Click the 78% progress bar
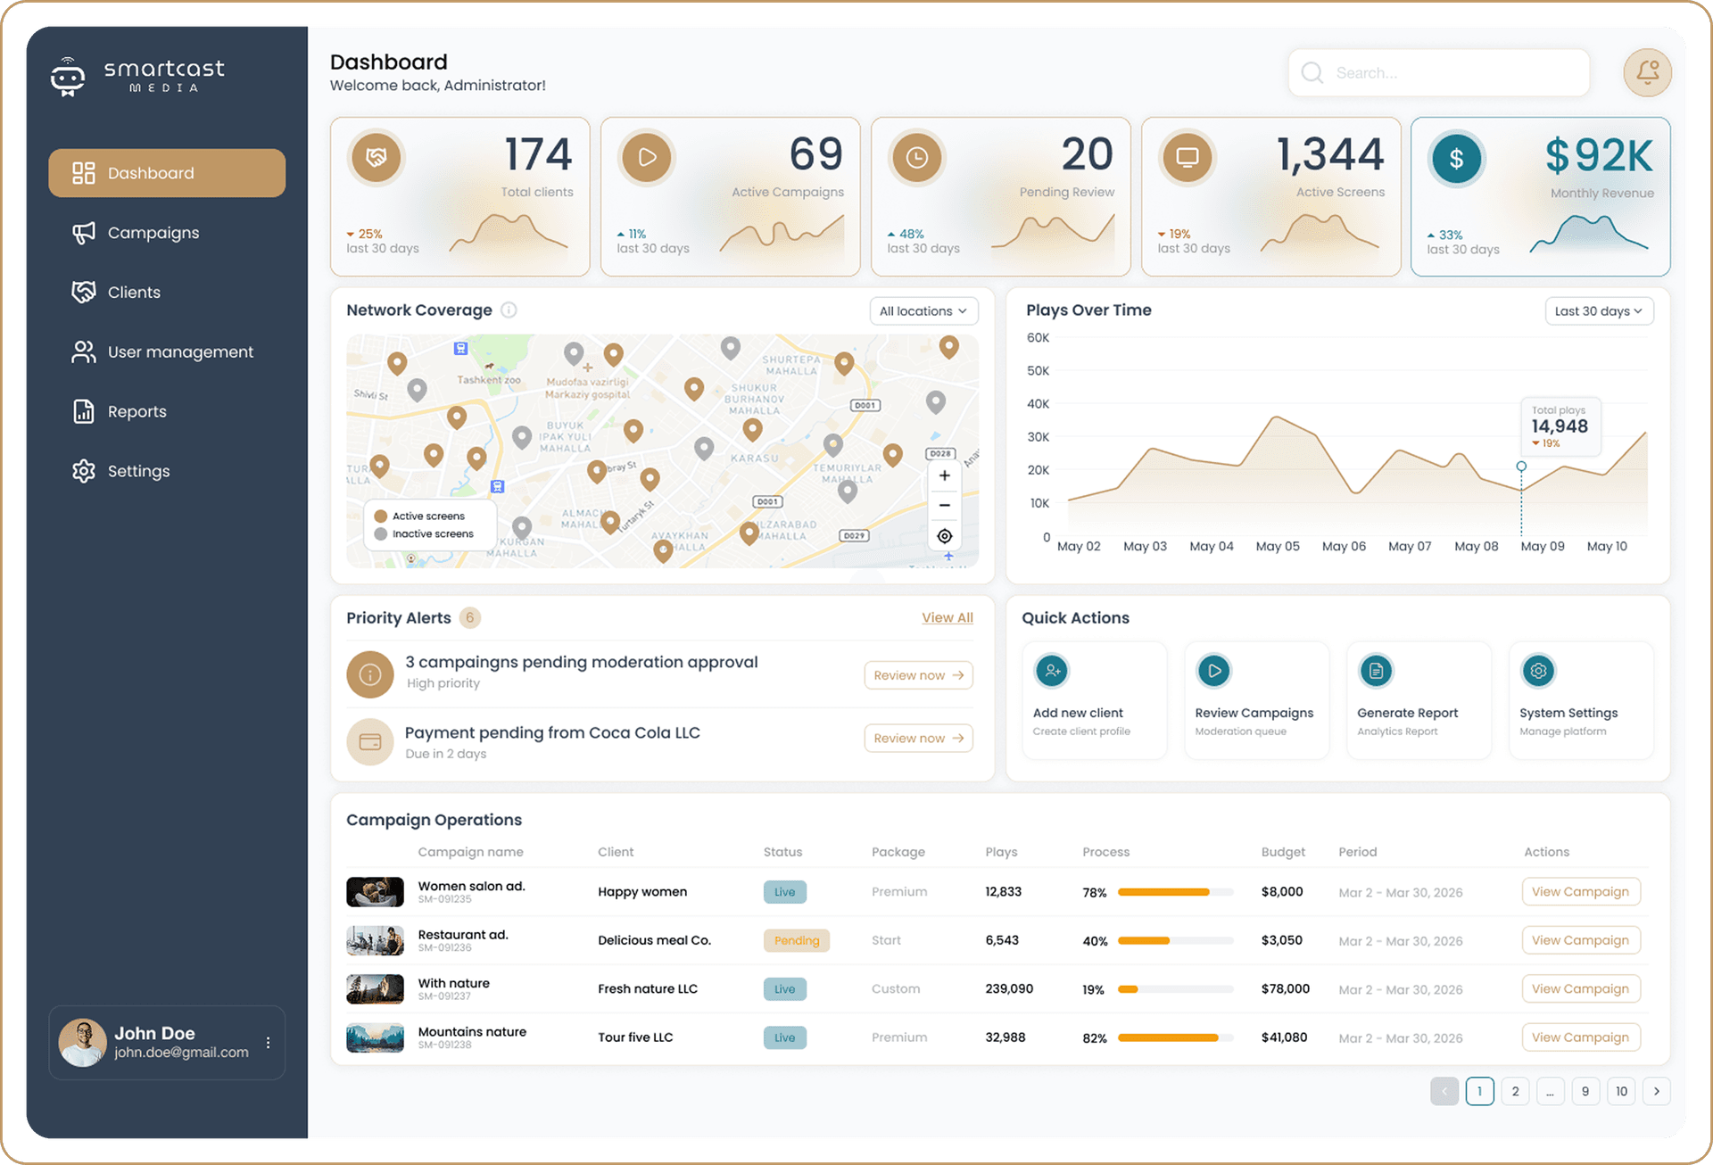The image size is (1713, 1165). coord(1175,892)
